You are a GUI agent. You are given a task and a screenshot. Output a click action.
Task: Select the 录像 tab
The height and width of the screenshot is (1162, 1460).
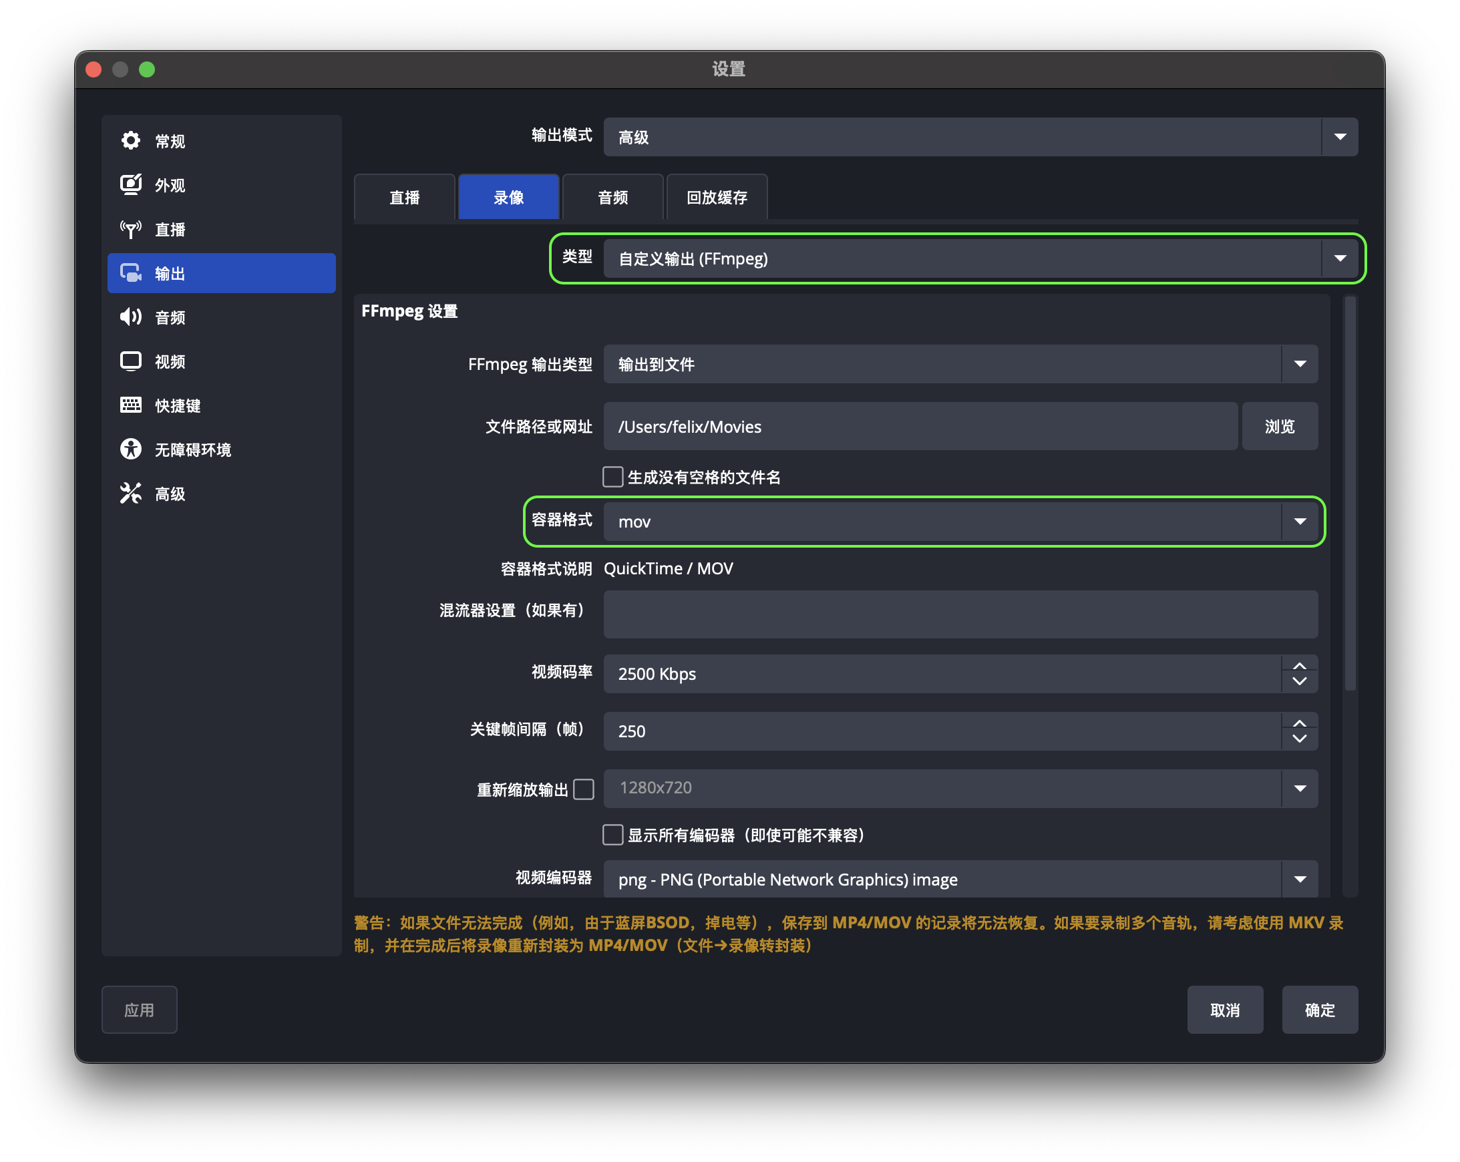(x=508, y=197)
